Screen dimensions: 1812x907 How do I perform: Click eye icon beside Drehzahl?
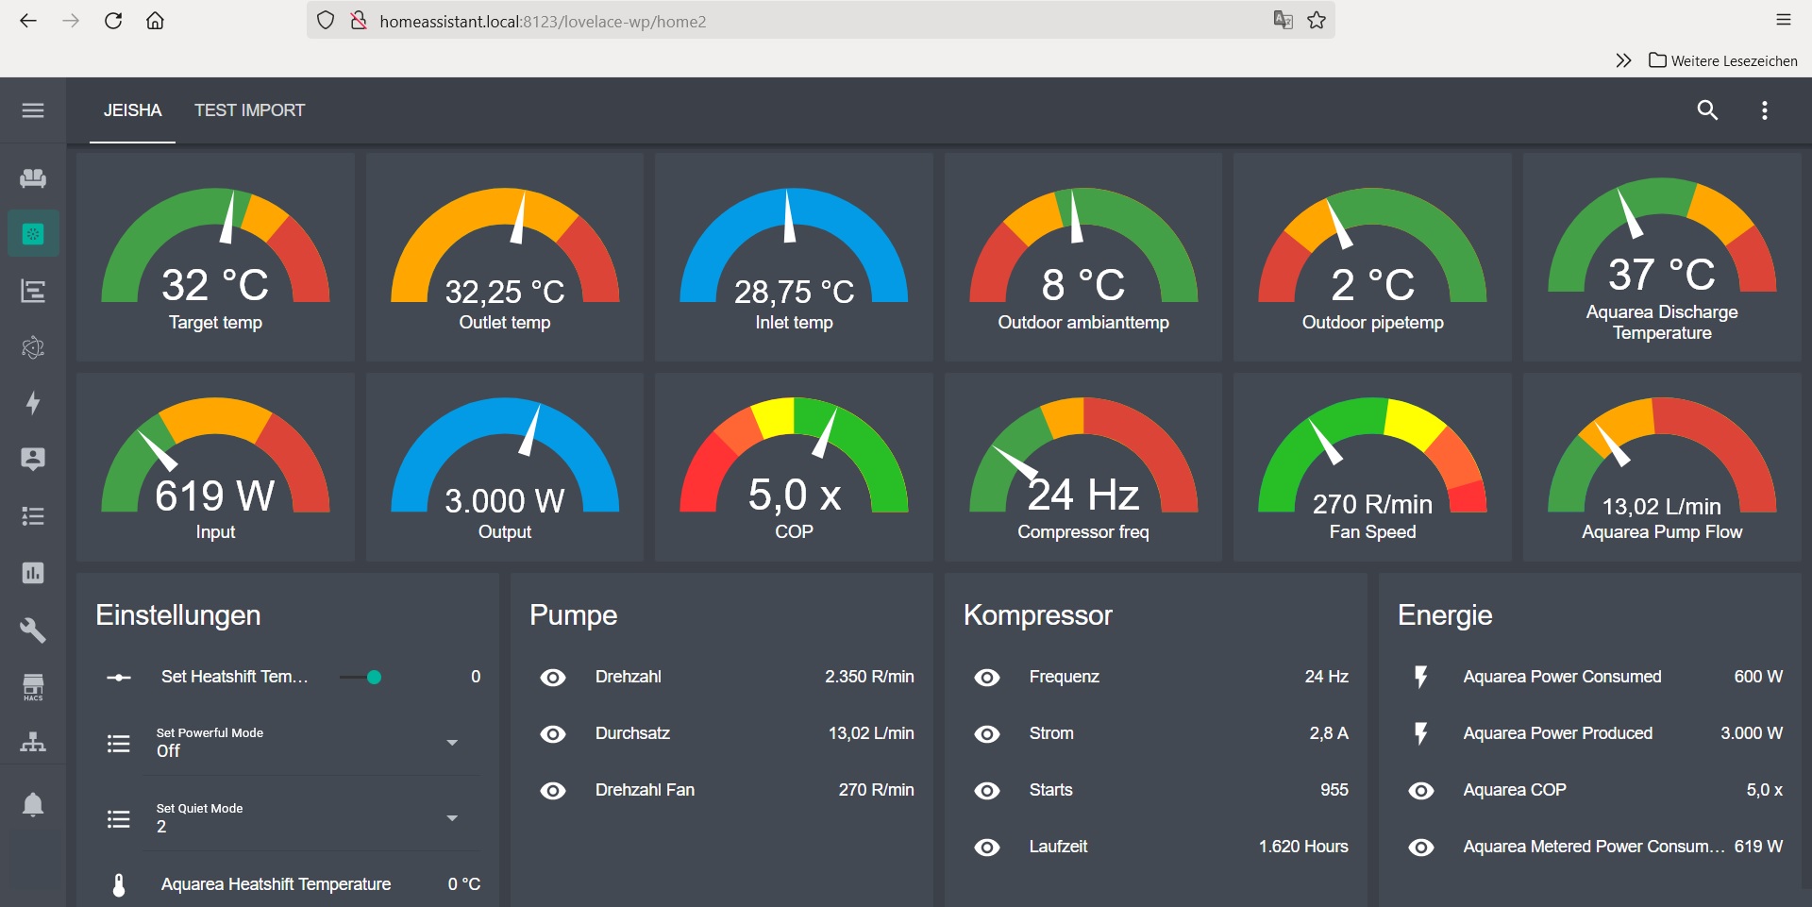coord(553,677)
